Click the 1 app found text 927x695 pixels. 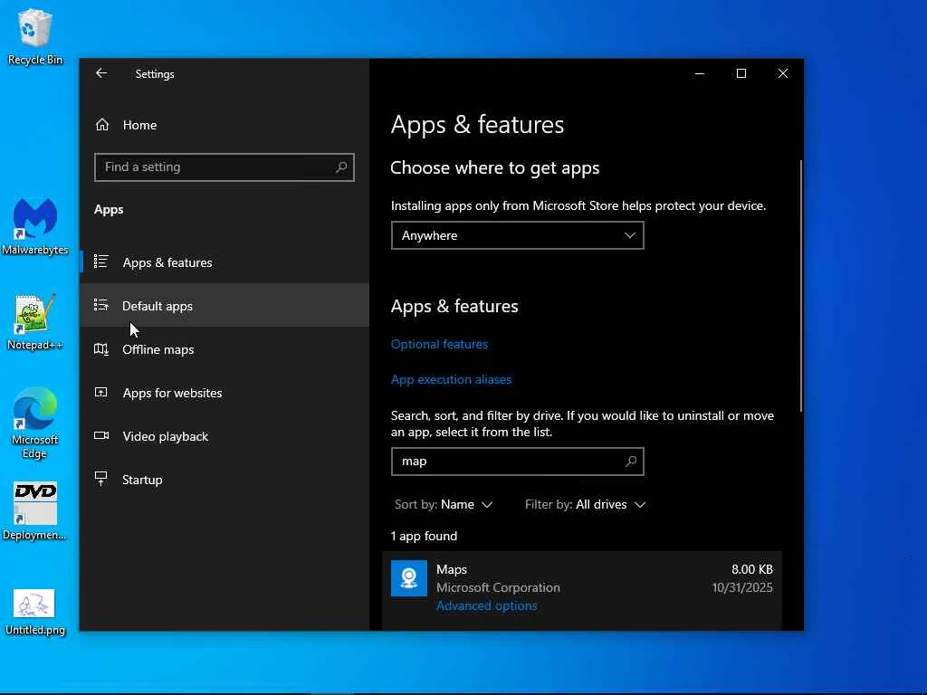[424, 536]
